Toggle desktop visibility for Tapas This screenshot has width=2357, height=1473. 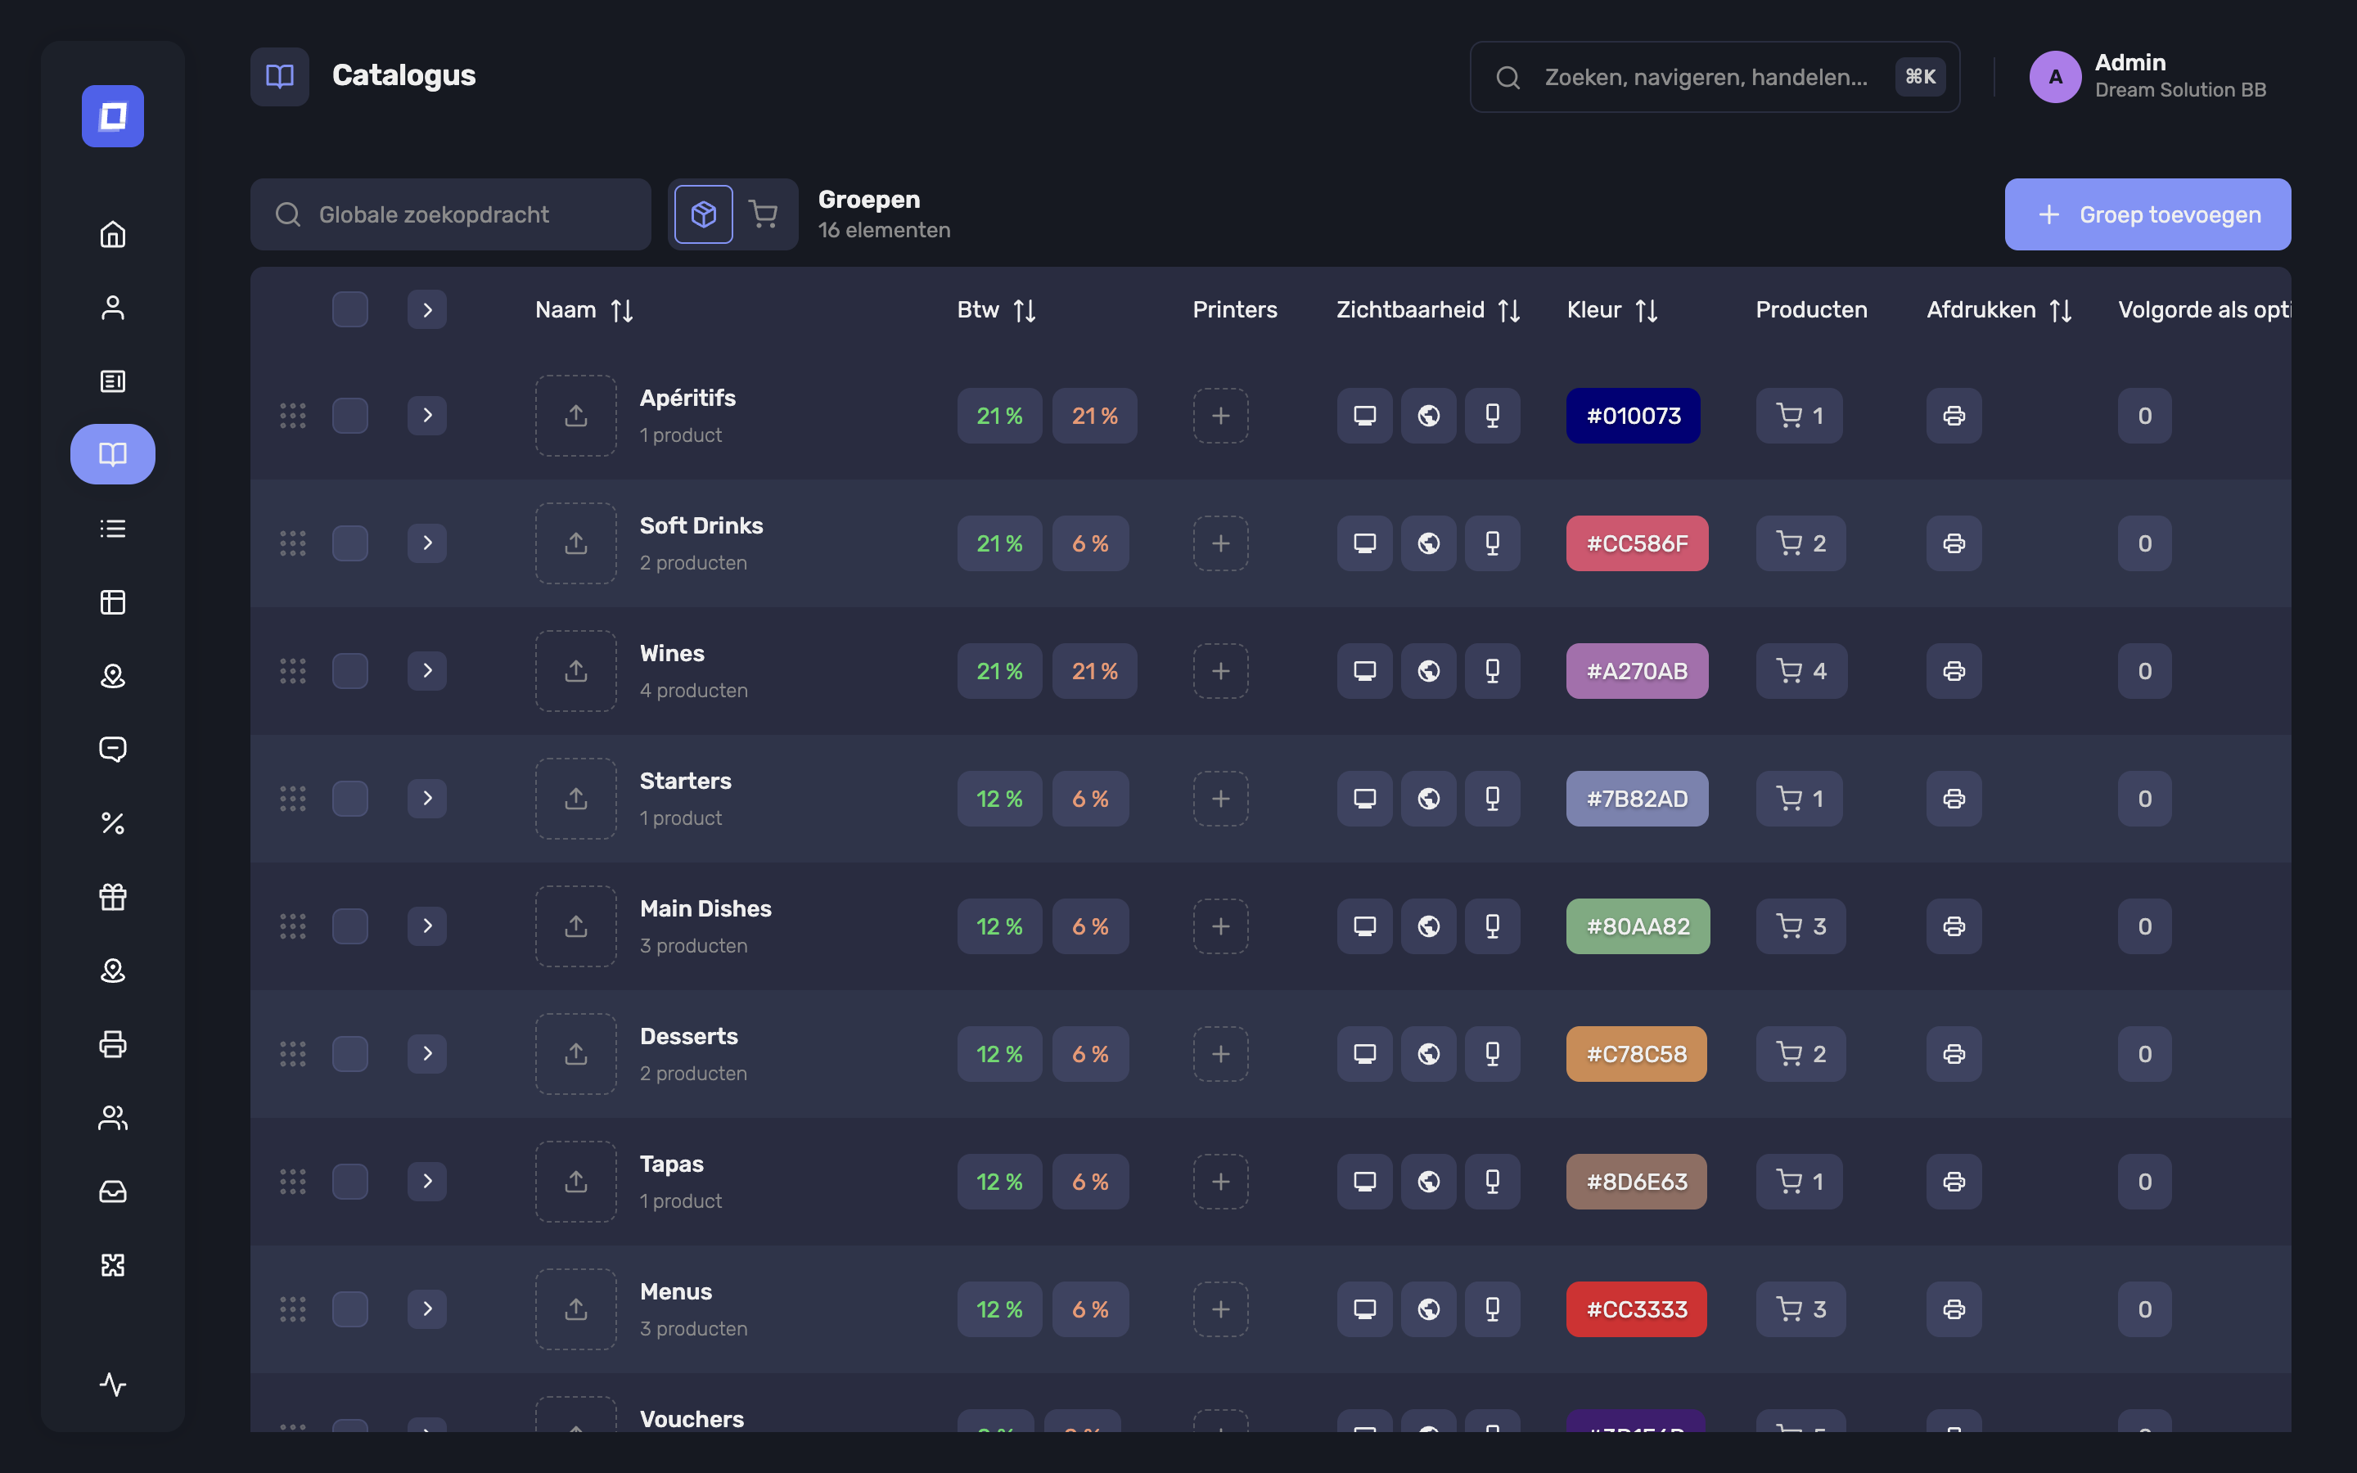click(1364, 1182)
